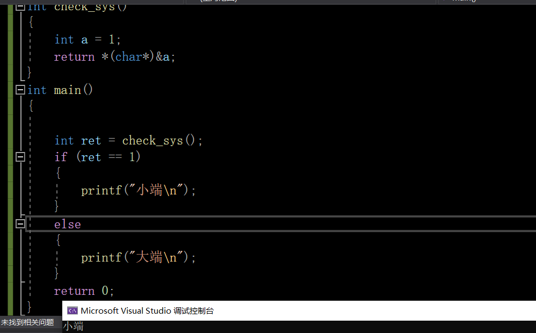
Task: Collapse the else block fold toggle
Action: coord(20,224)
